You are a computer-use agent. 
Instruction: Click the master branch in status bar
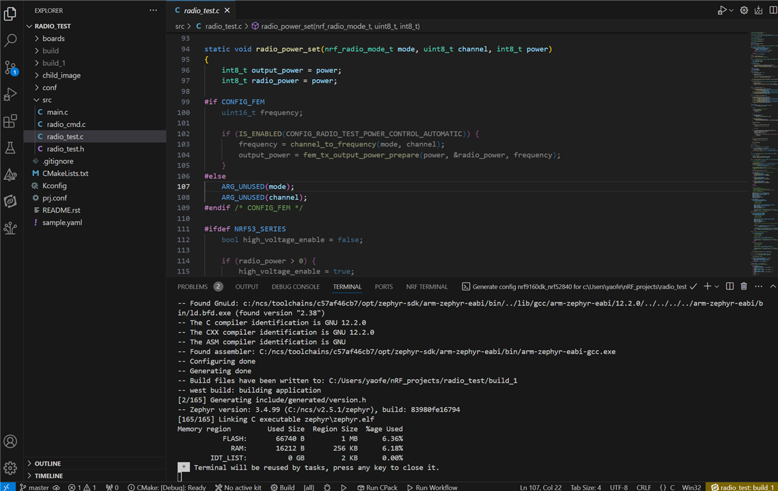point(34,487)
